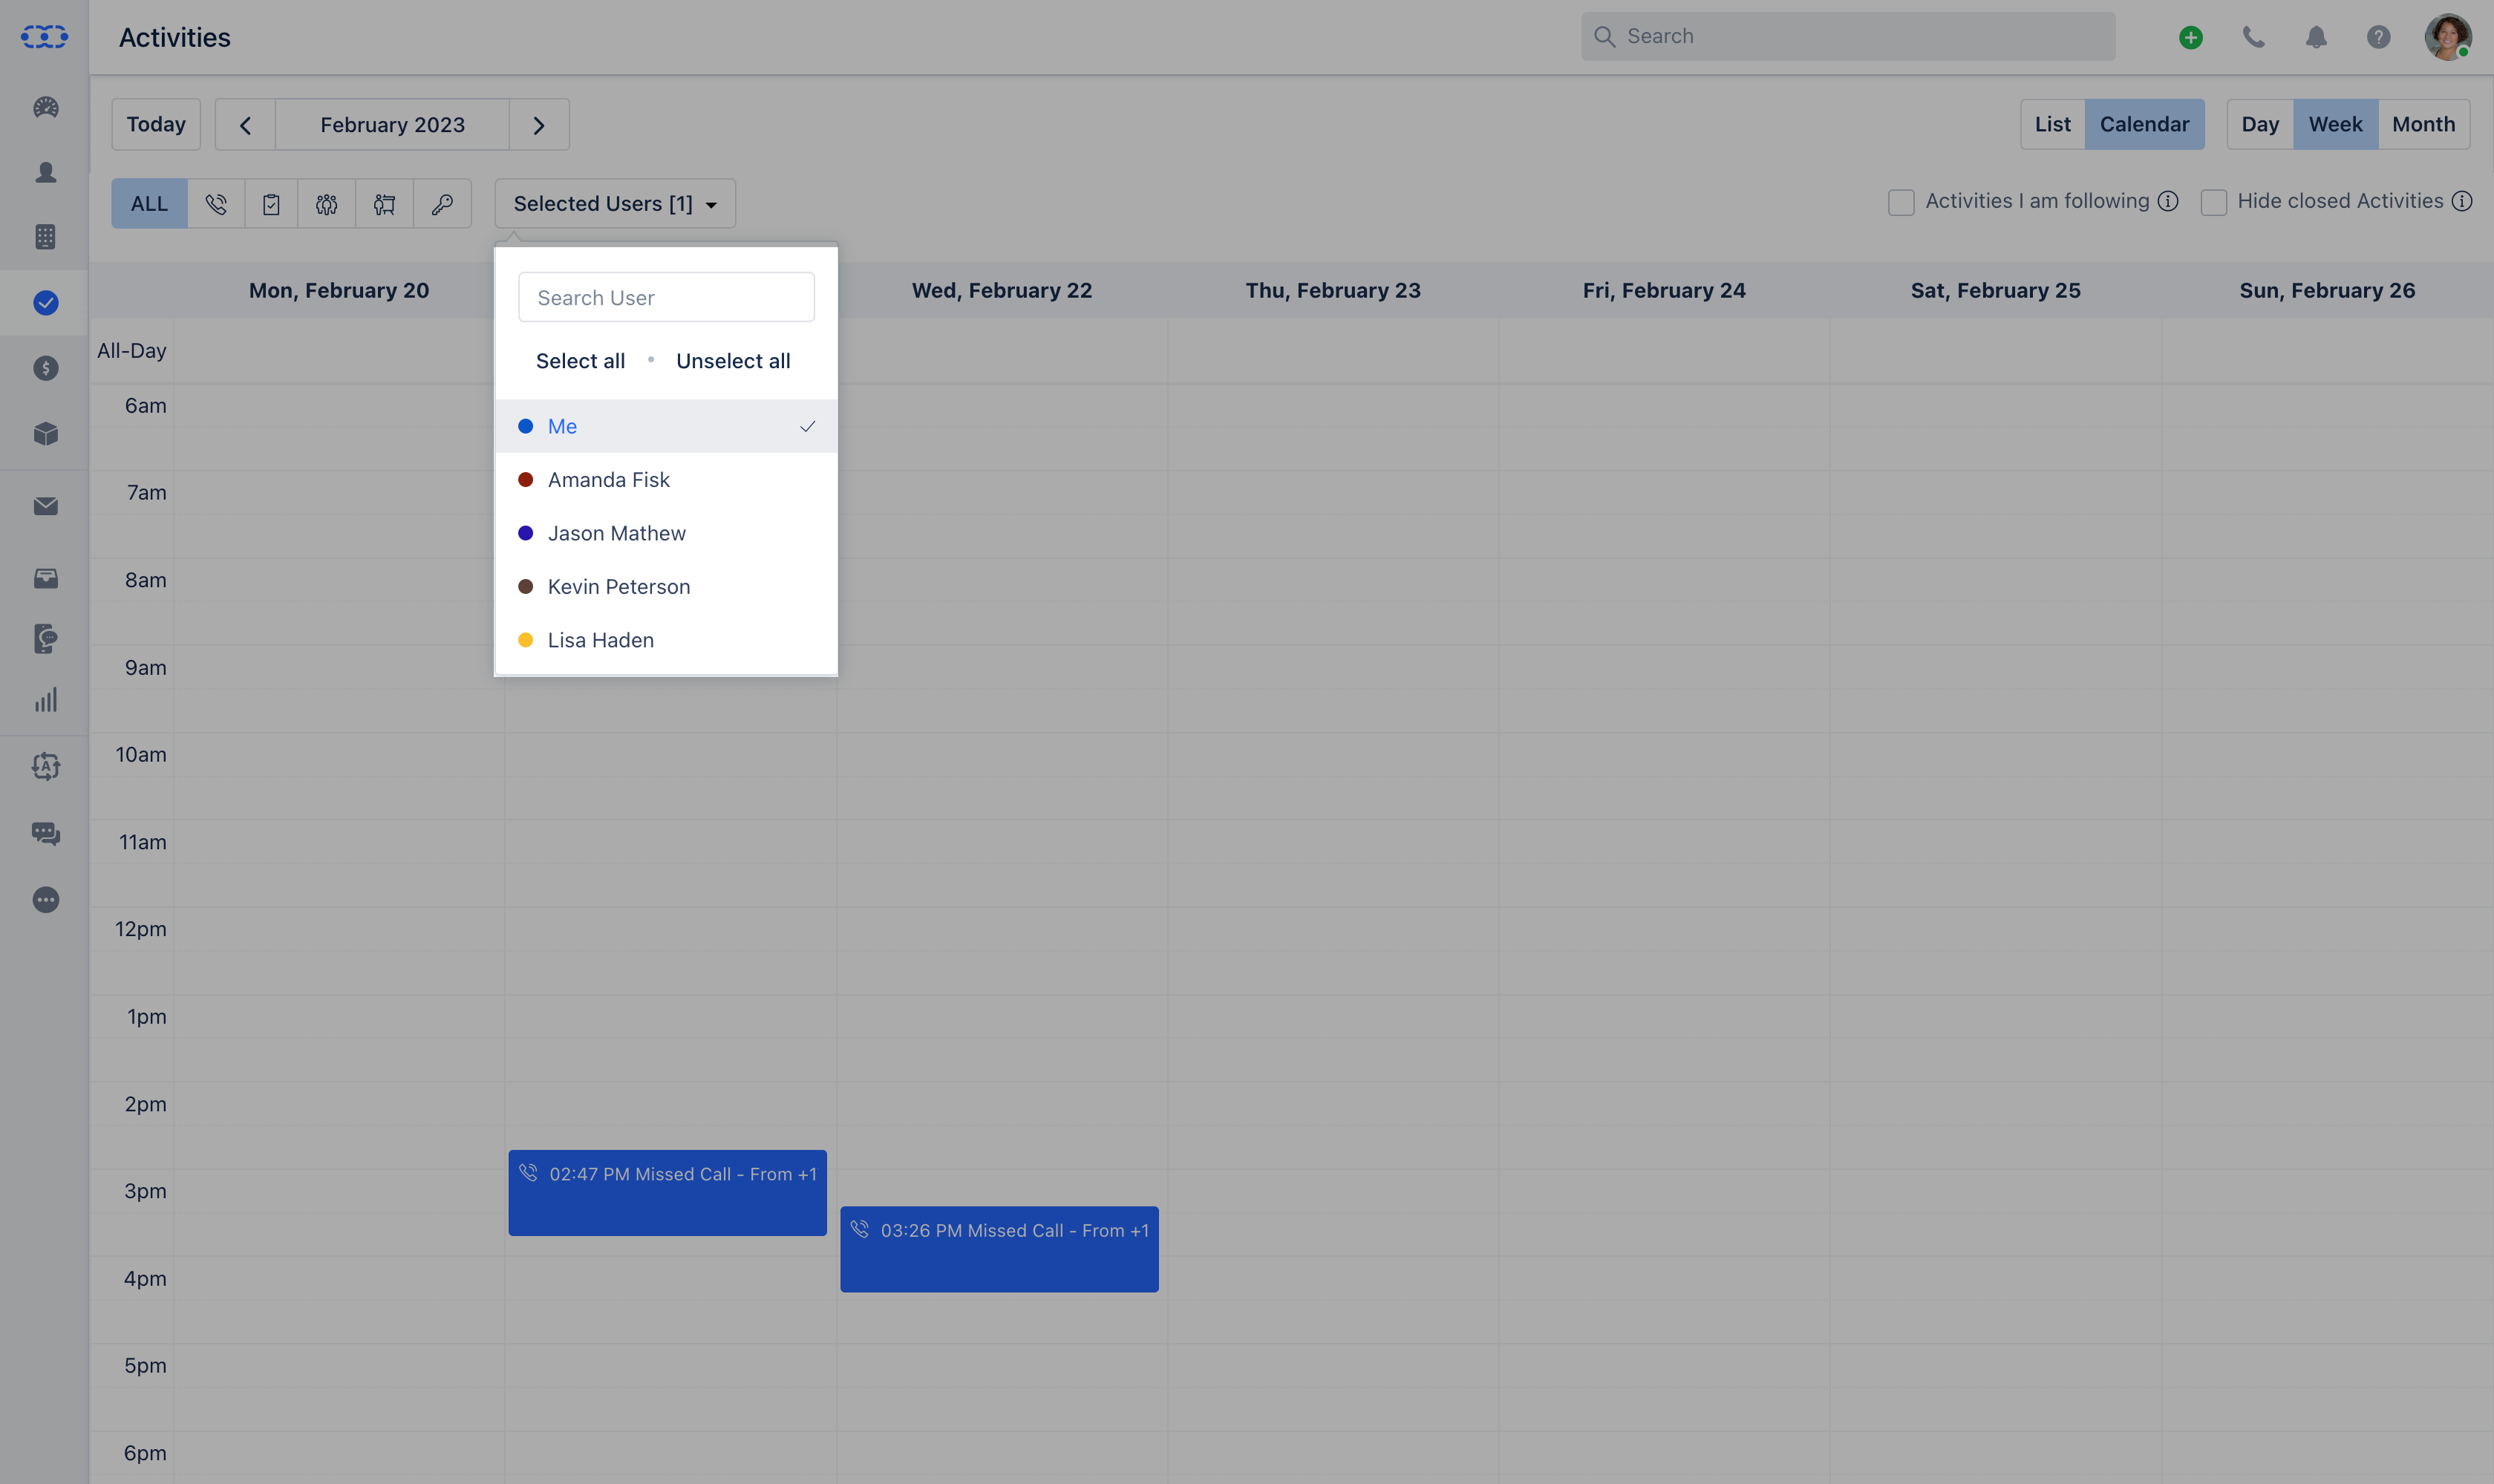Select Jason Mathew in the user list
Image resolution: width=2494 pixels, height=1484 pixels.
pos(666,533)
